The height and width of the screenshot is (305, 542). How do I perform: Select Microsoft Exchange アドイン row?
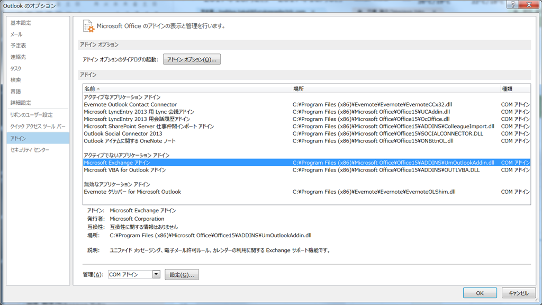click(x=306, y=163)
